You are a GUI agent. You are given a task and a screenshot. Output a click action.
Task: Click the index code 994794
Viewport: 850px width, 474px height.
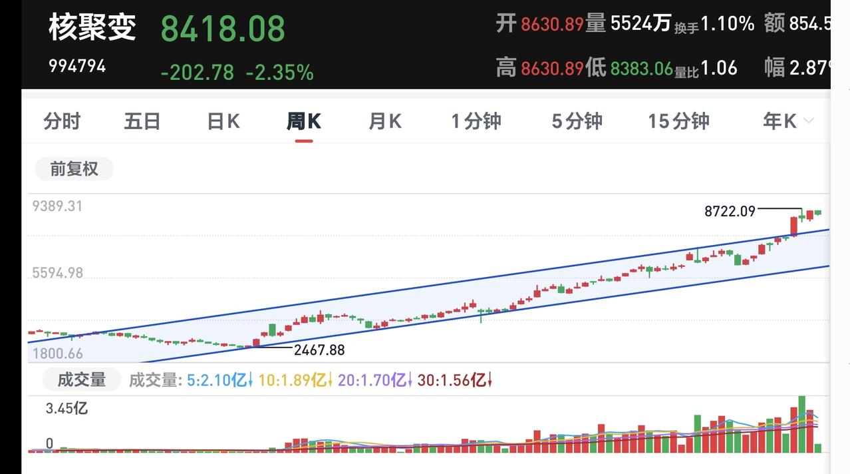point(77,66)
